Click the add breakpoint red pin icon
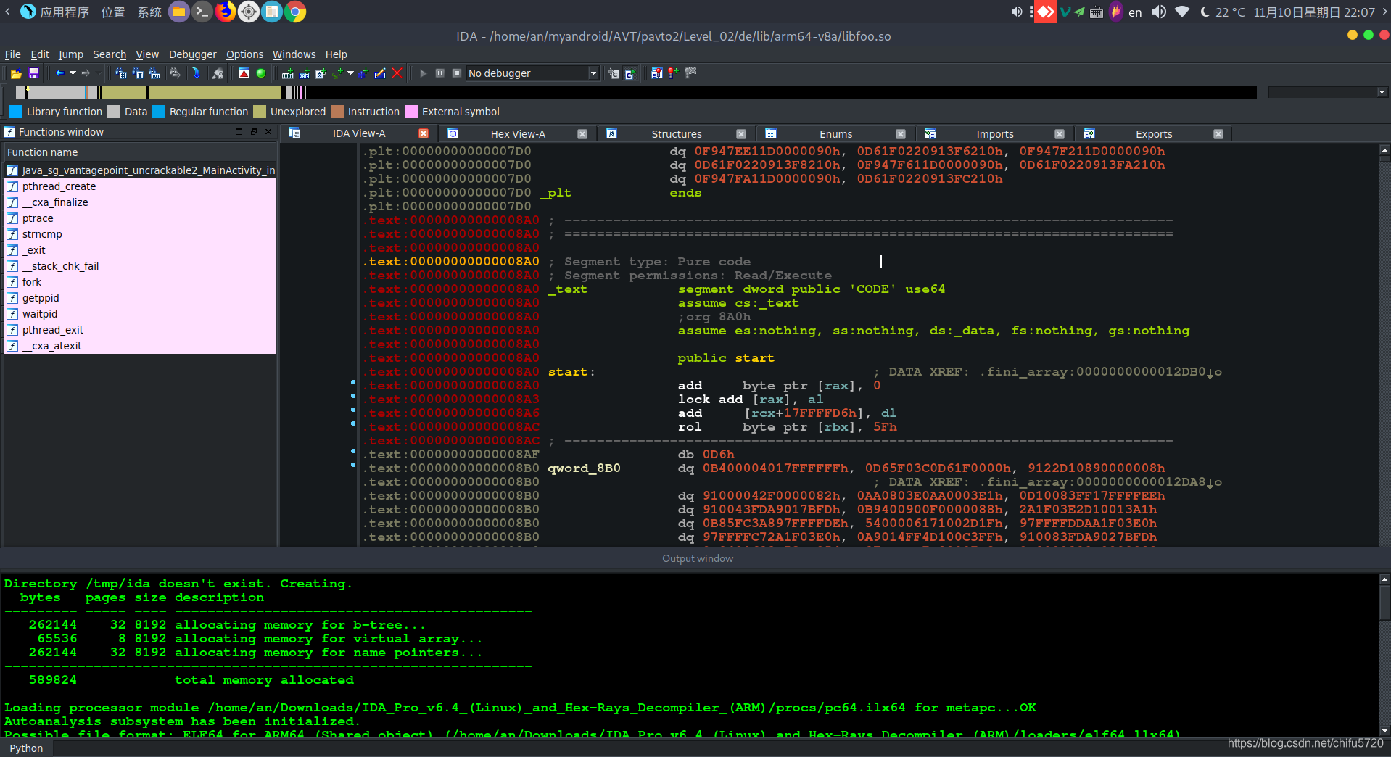Image resolution: width=1391 pixels, height=757 pixels. (x=674, y=73)
